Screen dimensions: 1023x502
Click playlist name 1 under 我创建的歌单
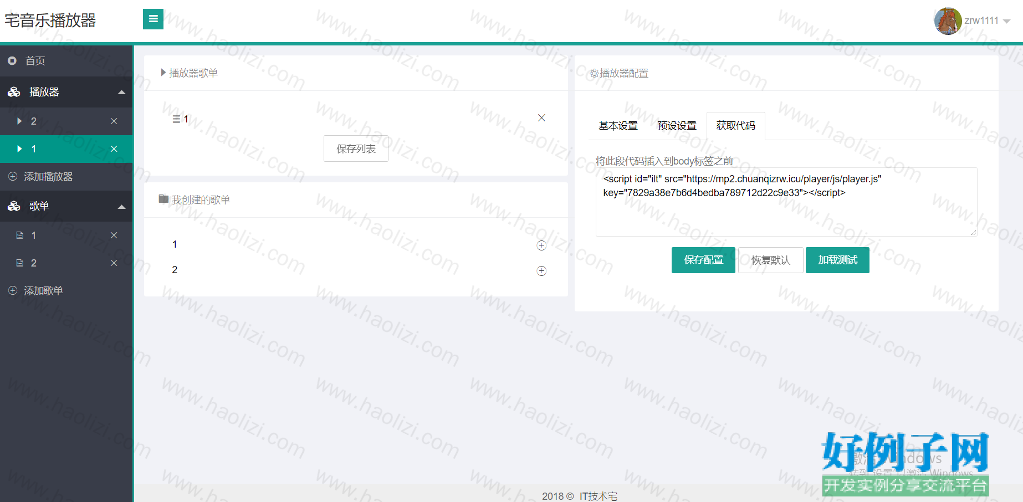(x=175, y=244)
